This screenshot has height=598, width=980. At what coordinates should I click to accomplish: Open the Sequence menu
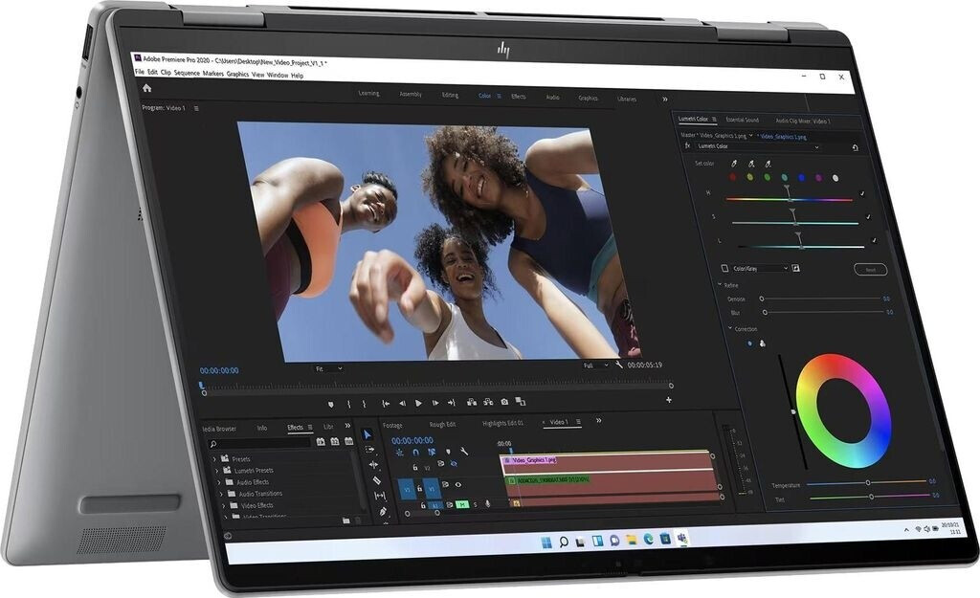(x=187, y=75)
